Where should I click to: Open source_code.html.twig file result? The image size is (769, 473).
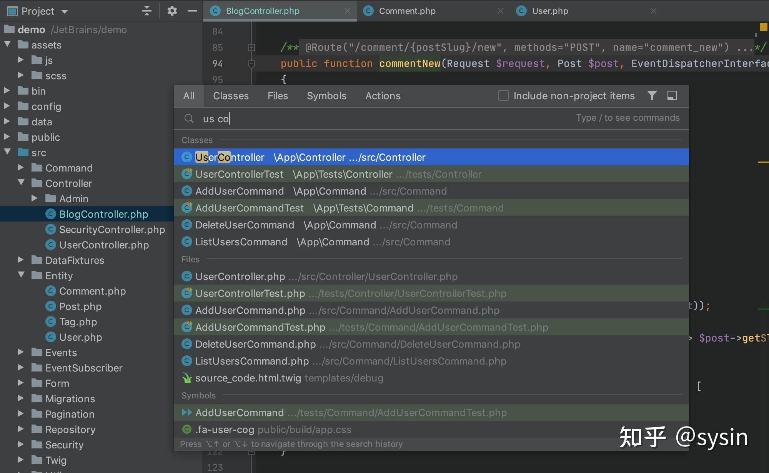pyautogui.click(x=431, y=378)
